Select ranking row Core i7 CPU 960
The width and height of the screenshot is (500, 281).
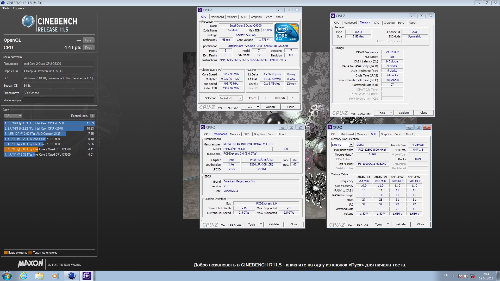point(49,139)
